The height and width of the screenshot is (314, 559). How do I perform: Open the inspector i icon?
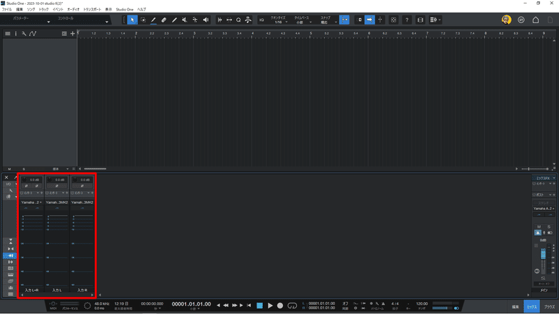pos(15,33)
